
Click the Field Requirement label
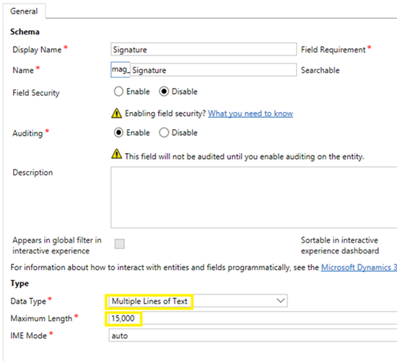(333, 50)
